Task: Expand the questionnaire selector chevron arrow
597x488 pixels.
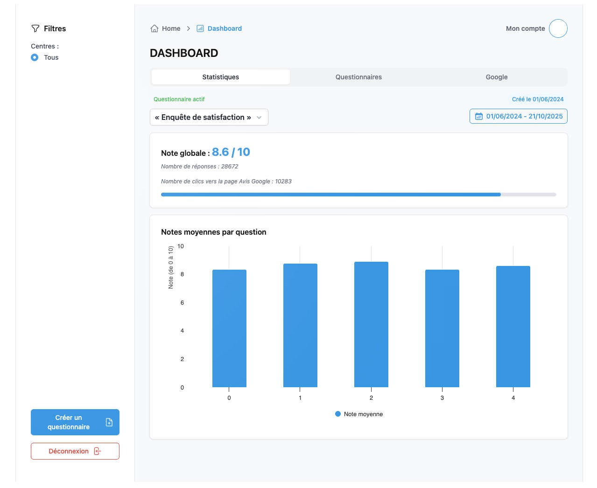Action: [x=259, y=117]
